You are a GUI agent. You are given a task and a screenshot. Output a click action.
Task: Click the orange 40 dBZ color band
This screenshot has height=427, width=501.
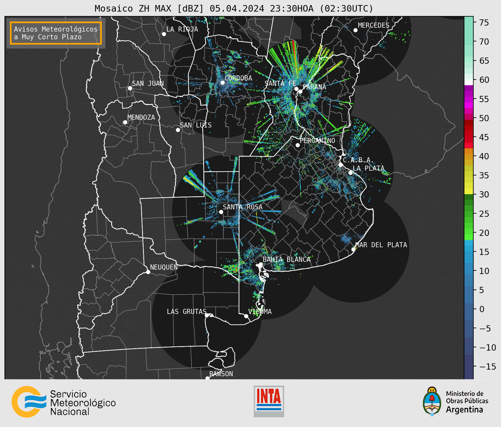coord(469,156)
